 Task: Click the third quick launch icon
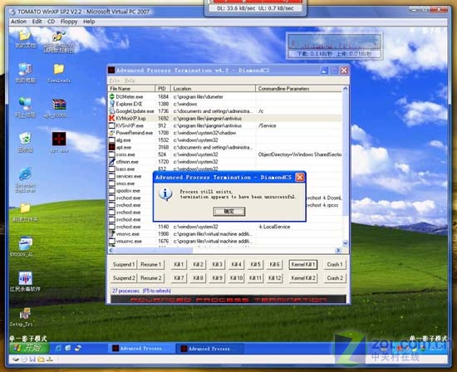(x=77, y=348)
